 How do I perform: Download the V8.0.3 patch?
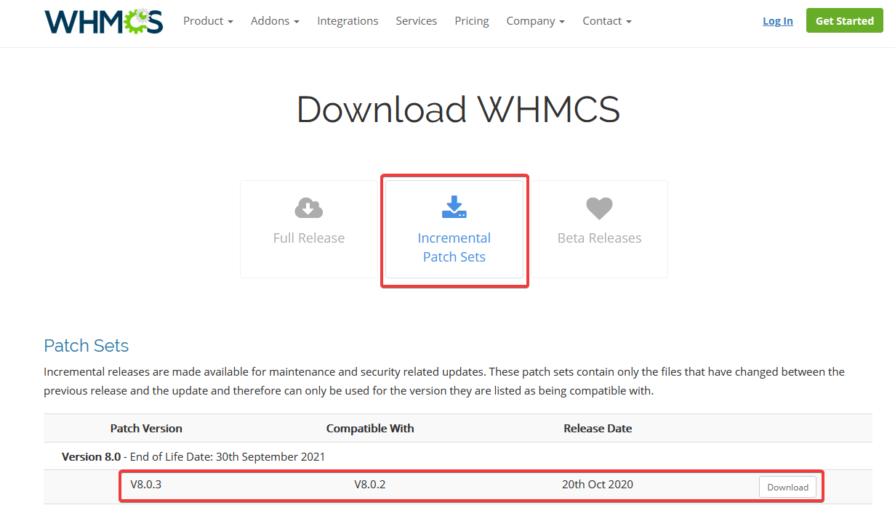click(x=787, y=487)
